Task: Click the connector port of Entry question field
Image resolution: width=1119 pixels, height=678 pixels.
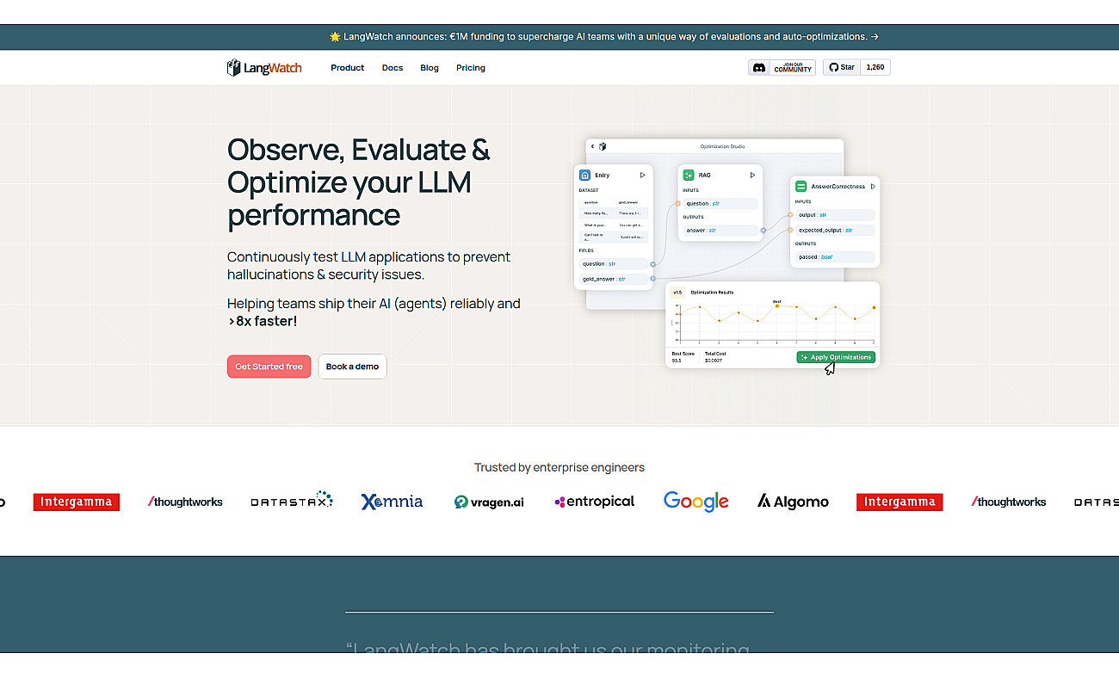Action: [652, 264]
